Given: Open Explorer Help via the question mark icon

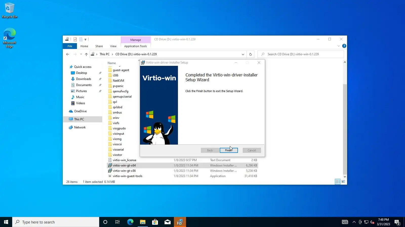Looking at the screenshot, I should pos(344,46).
